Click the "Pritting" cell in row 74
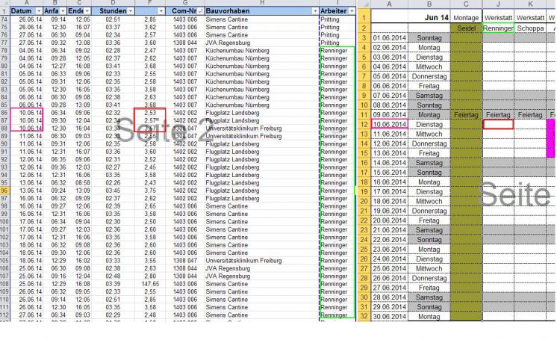The image size is (557, 340). tap(337, 19)
